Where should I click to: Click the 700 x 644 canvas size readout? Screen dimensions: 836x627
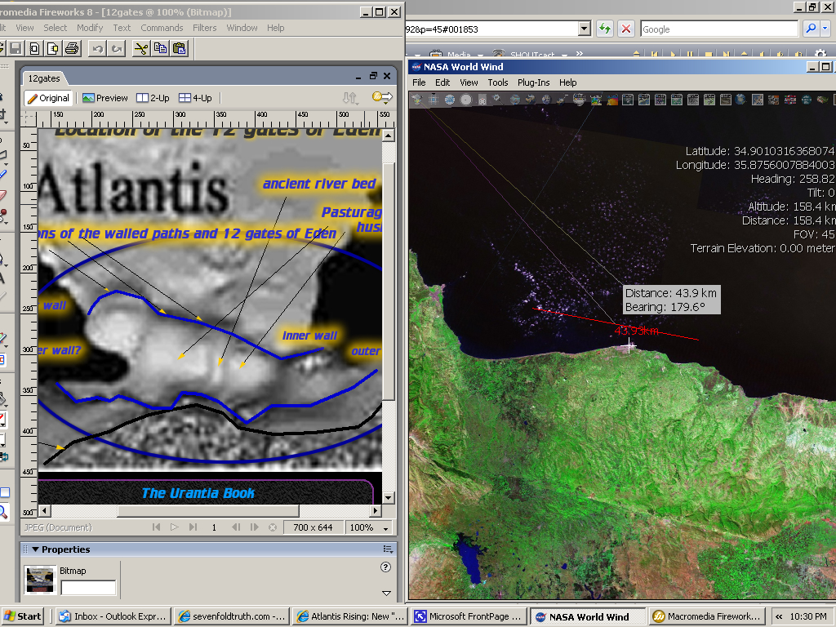pos(313,527)
